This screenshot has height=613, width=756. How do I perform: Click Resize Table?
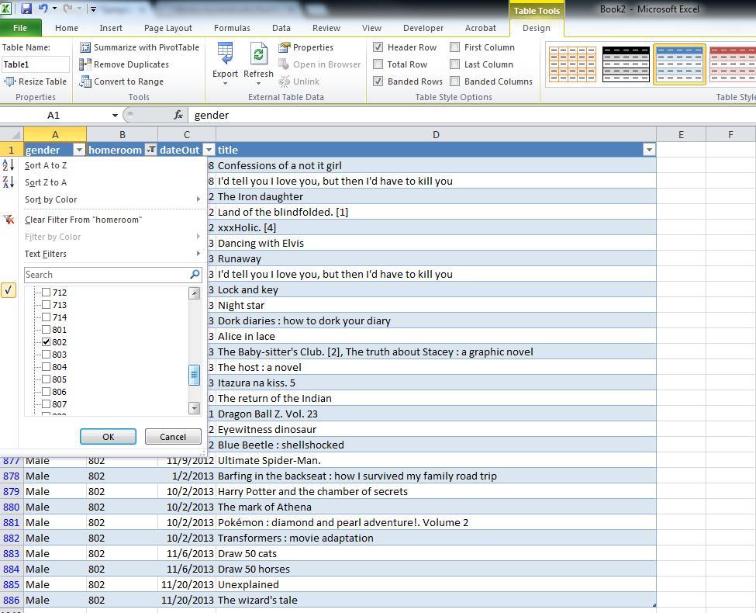coord(36,81)
